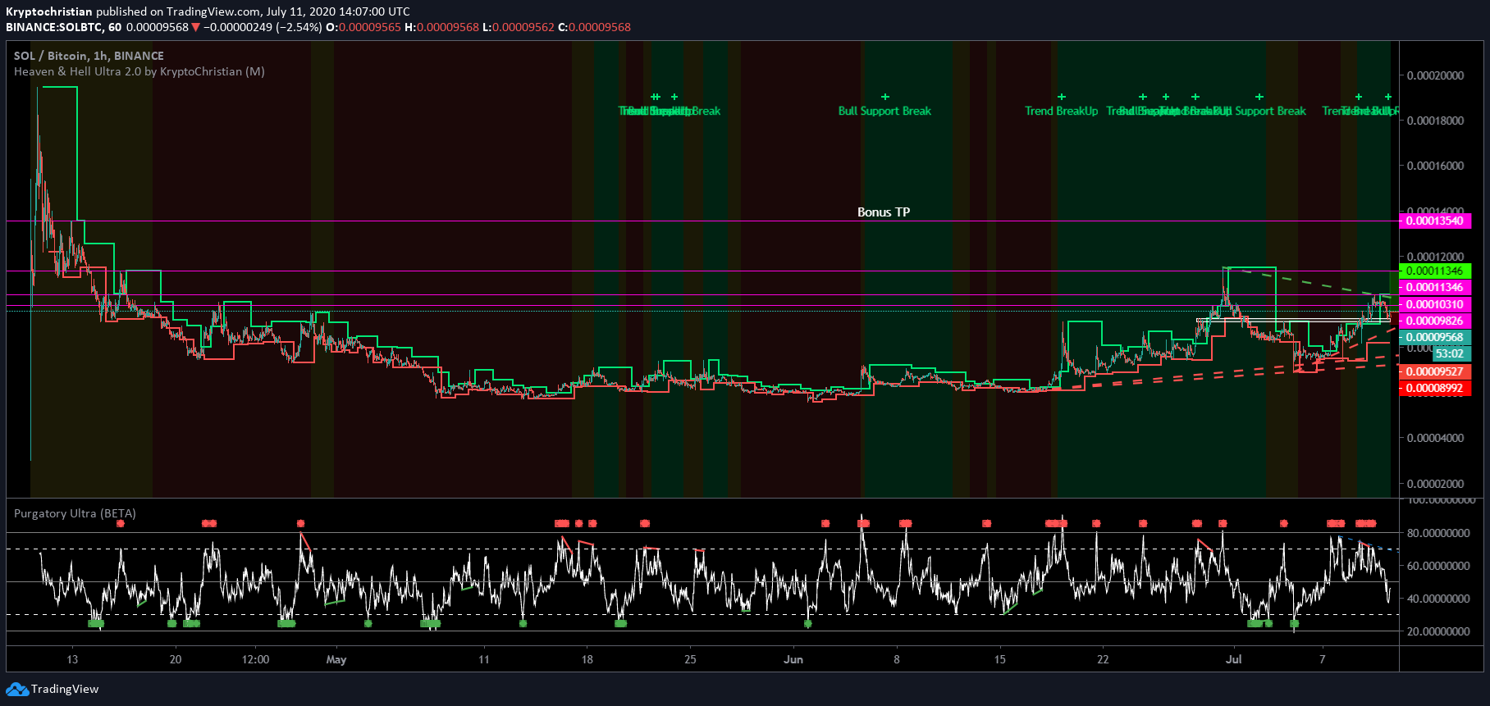Click the 60.00000000 oscillator axis value

coord(1438,566)
